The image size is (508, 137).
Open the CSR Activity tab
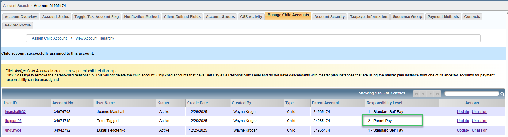coord(251,17)
